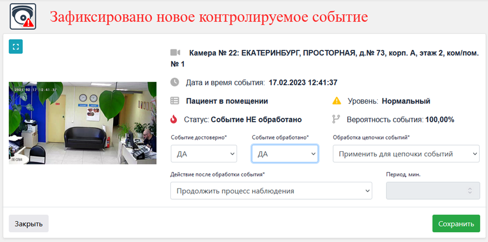Click the Камера № 22 address title
Viewport: 488px width, 242px height.
pos(324,58)
